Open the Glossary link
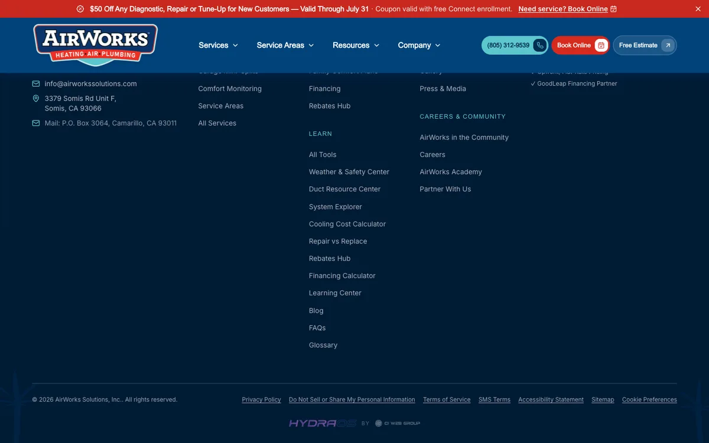The image size is (709, 443). 323,345
